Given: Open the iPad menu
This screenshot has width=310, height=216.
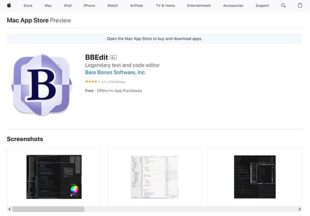Looking at the screenshot, I should (x=68, y=6).
